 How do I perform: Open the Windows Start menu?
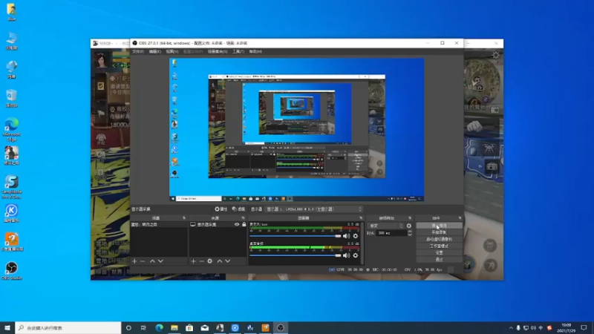7,327
